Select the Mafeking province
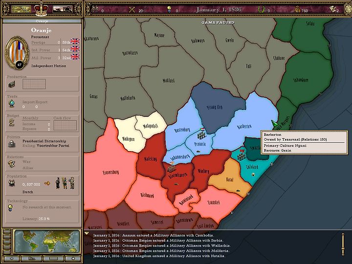Viewport: 352px width, 264px height. pyautogui.click(x=151, y=159)
